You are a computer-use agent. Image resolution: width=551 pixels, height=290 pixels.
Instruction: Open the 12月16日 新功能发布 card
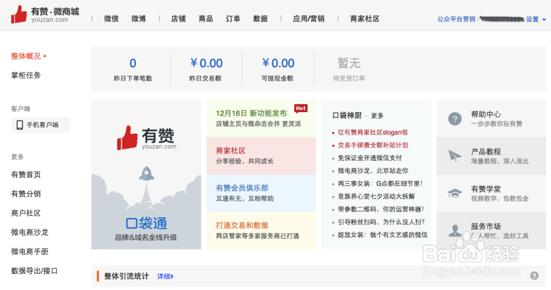[x=261, y=119]
